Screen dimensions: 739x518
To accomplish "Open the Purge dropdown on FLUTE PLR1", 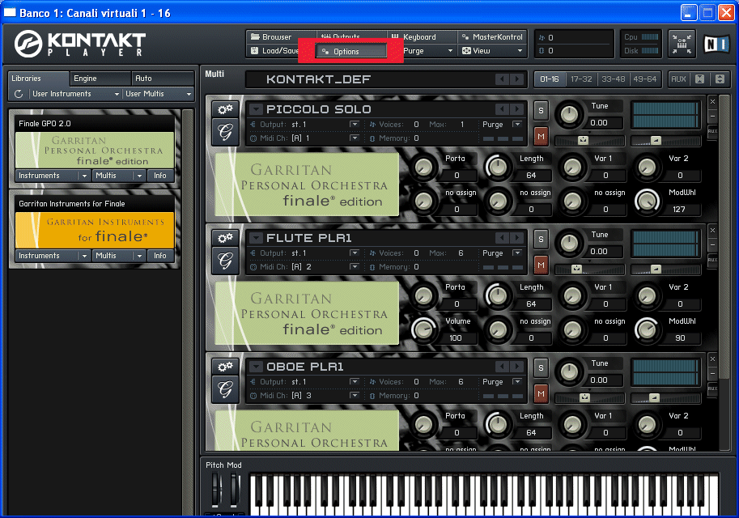I will coord(519,253).
